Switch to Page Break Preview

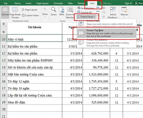pos(15,13)
